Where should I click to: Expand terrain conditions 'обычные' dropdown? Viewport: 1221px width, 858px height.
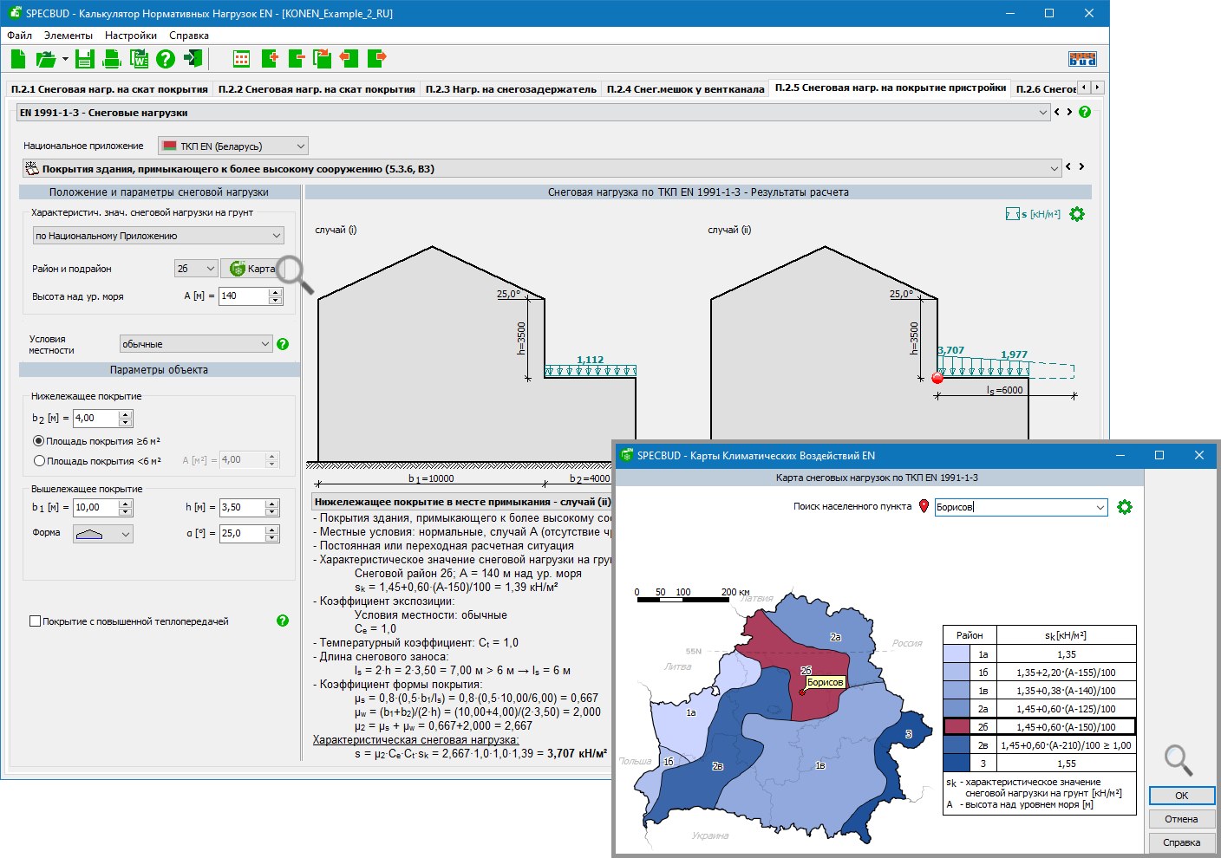(x=196, y=344)
